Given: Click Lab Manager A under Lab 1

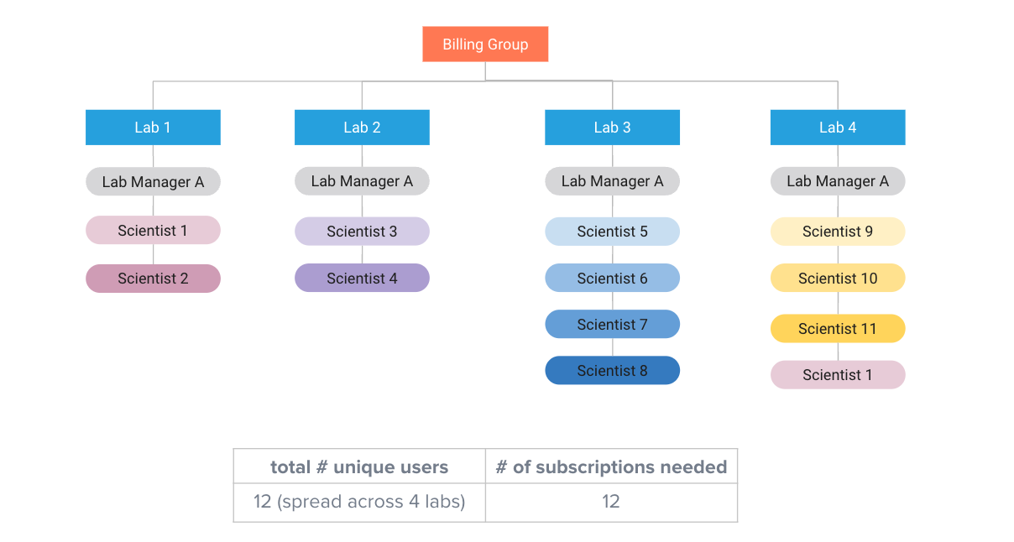Looking at the screenshot, I should point(153,181).
